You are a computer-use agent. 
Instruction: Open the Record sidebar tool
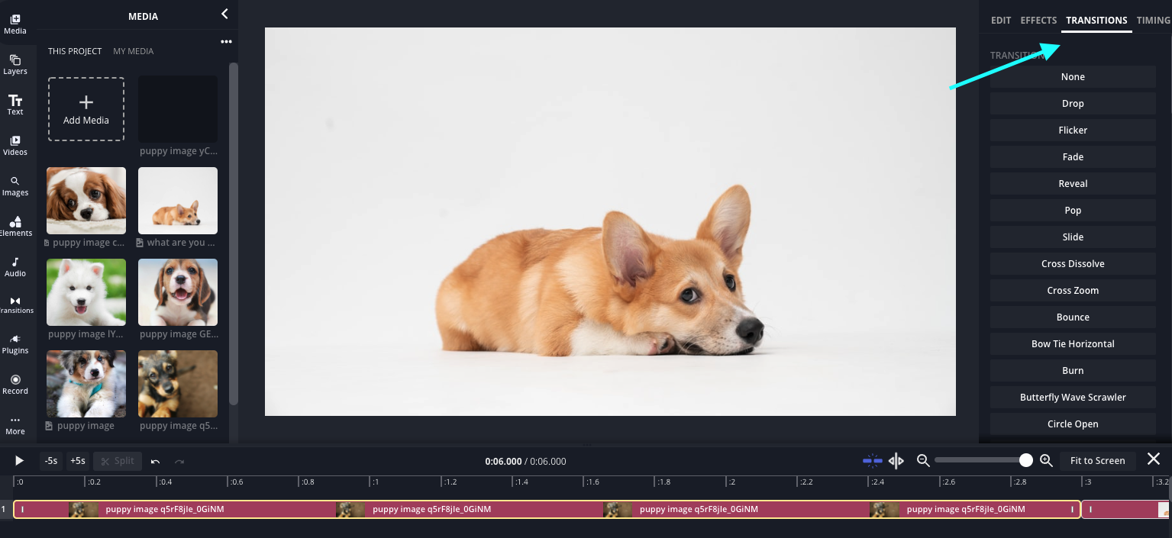click(15, 384)
